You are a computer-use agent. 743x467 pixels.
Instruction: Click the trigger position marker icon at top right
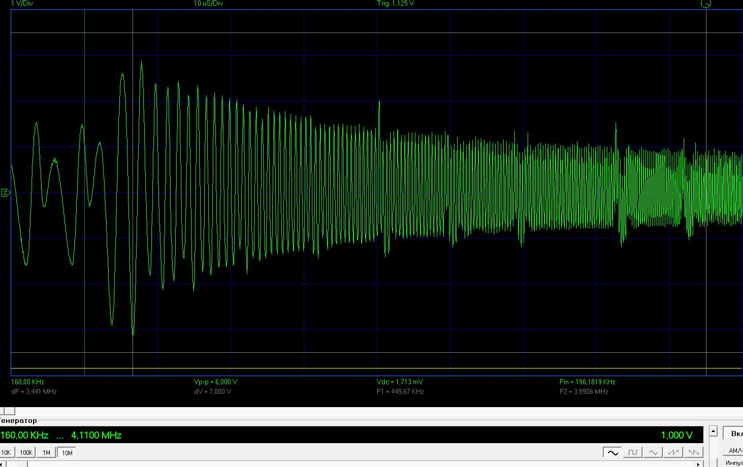[x=706, y=4]
